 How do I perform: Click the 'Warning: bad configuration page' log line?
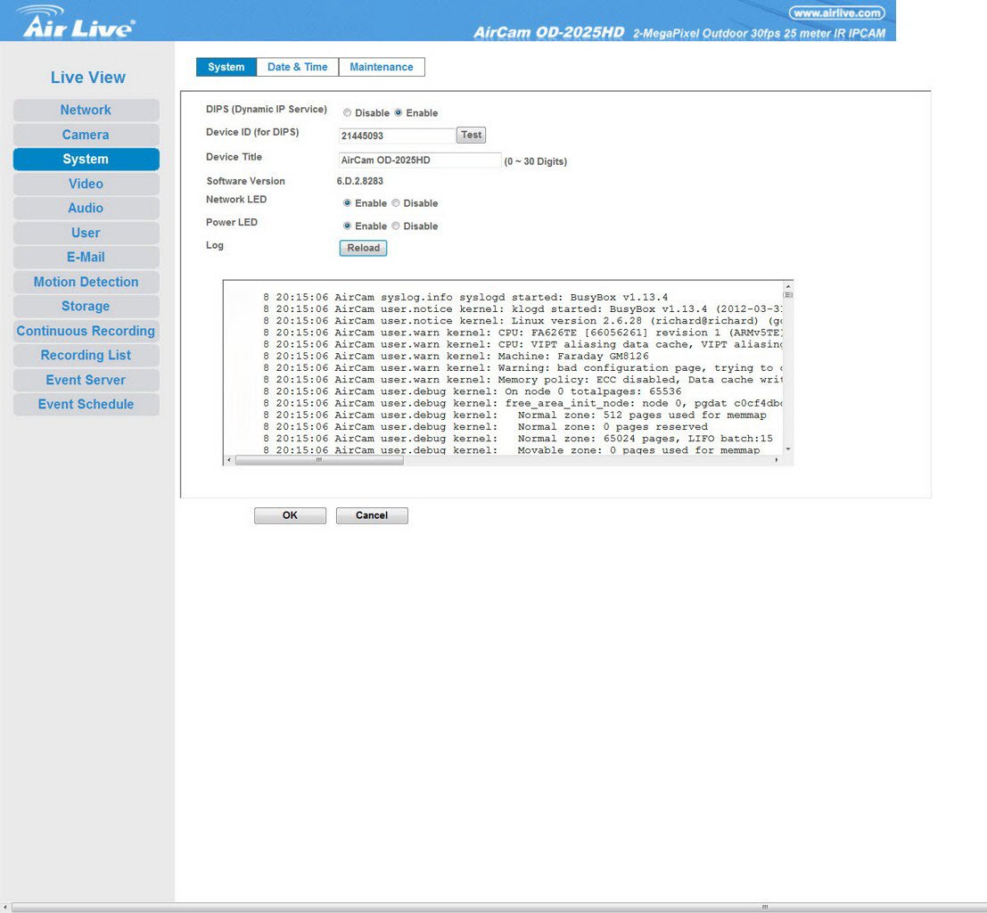pos(522,368)
